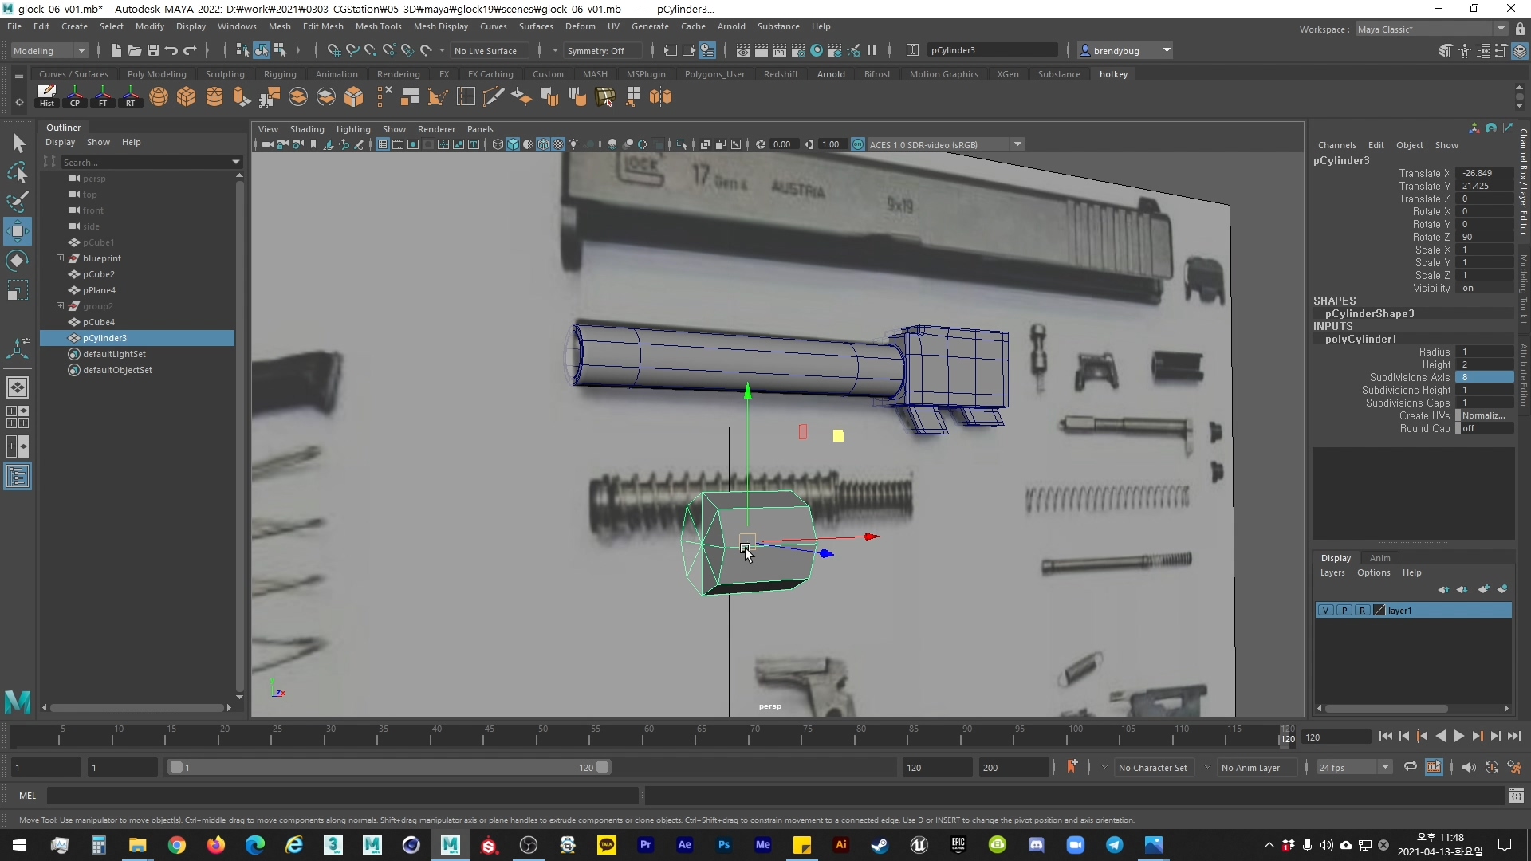Open the Edit Mesh menu
Image resolution: width=1531 pixels, height=861 pixels.
(x=323, y=26)
